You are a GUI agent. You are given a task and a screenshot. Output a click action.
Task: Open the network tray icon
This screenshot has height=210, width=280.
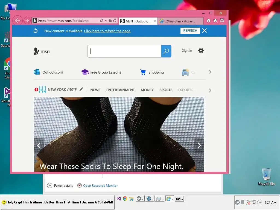(253, 202)
